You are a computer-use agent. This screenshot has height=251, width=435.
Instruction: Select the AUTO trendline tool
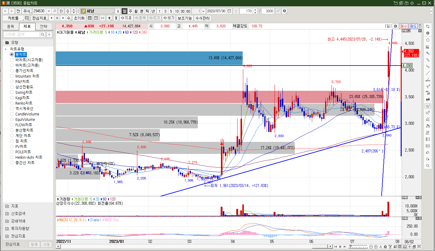428,80
